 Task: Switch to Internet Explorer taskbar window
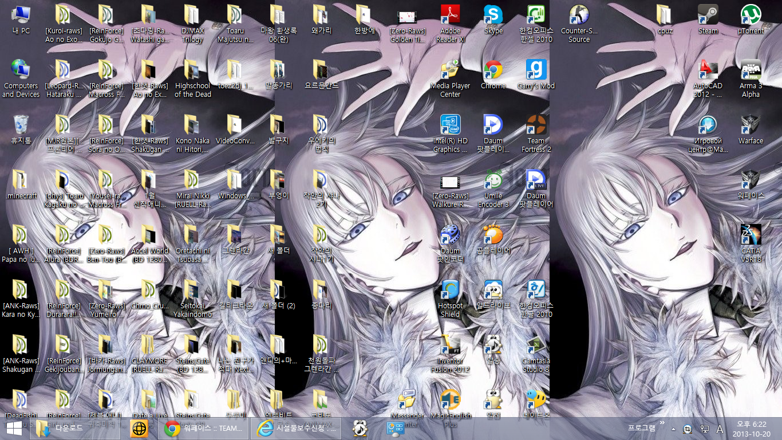[295, 428]
